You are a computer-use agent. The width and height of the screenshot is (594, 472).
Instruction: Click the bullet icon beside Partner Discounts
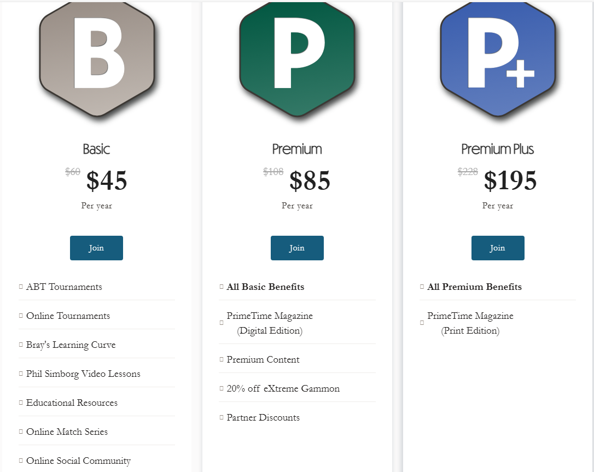(222, 417)
